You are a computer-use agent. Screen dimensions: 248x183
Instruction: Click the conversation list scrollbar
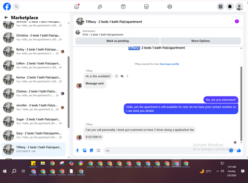[x=68, y=92]
